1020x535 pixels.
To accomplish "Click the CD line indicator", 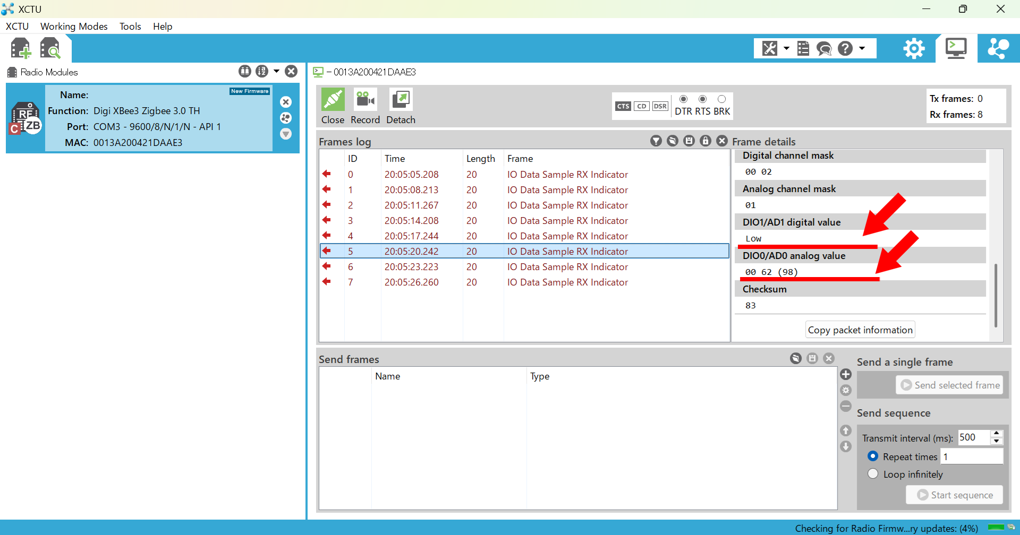I will click(642, 106).
